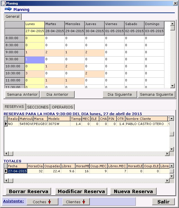The width and height of the screenshot is (179, 208).
Task: Click the 22.4 Ocupadas value
Action: click(52, 171)
